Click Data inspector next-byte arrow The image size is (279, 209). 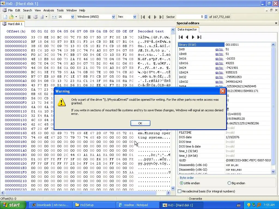coord(193,37)
